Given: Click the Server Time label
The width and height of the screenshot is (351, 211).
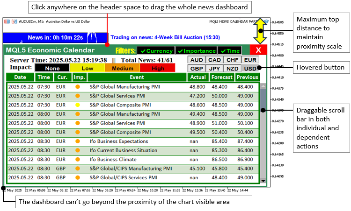Looking at the screenshot, I should (58, 60).
